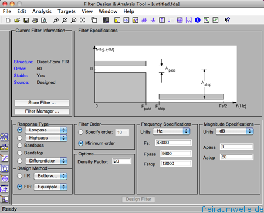Screen dimensions: 264x213
Task: Show the Pole/Zero Plot
Action: [180, 20]
